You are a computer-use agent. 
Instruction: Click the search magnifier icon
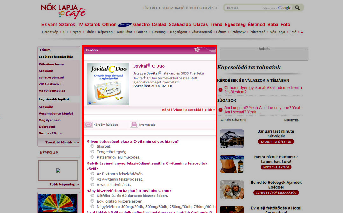point(297,8)
